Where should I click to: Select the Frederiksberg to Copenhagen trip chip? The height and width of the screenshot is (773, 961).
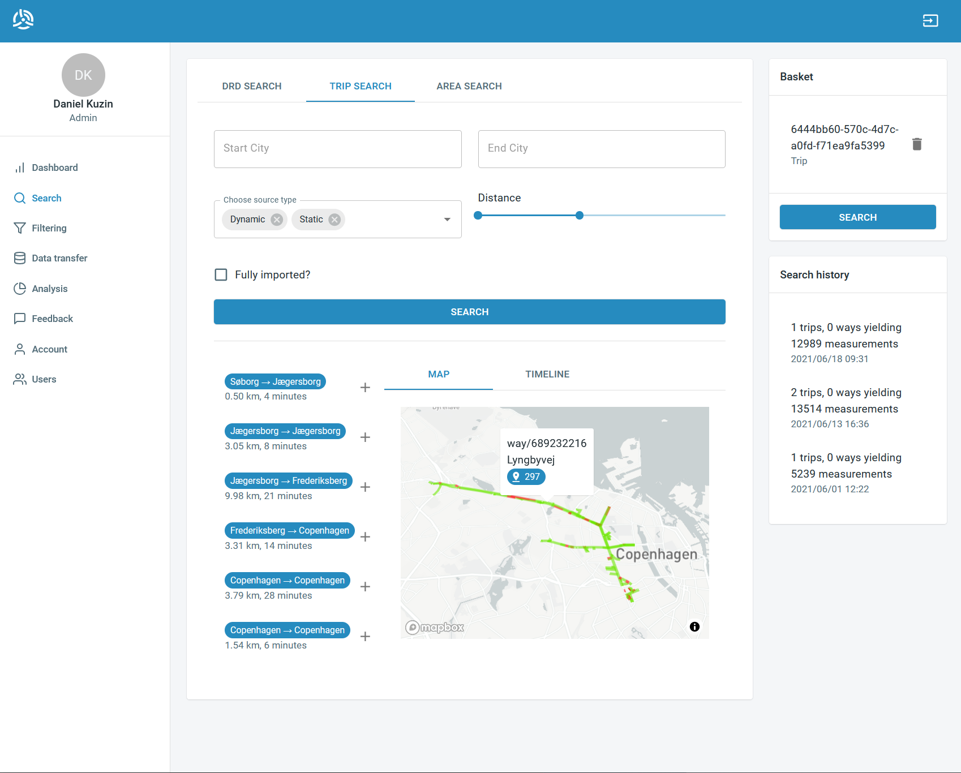click(x=289, y=530)
